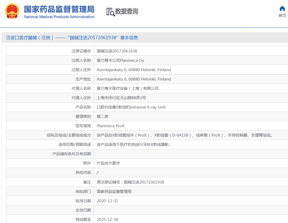Click the 产品名称 label

click(83, 107)
